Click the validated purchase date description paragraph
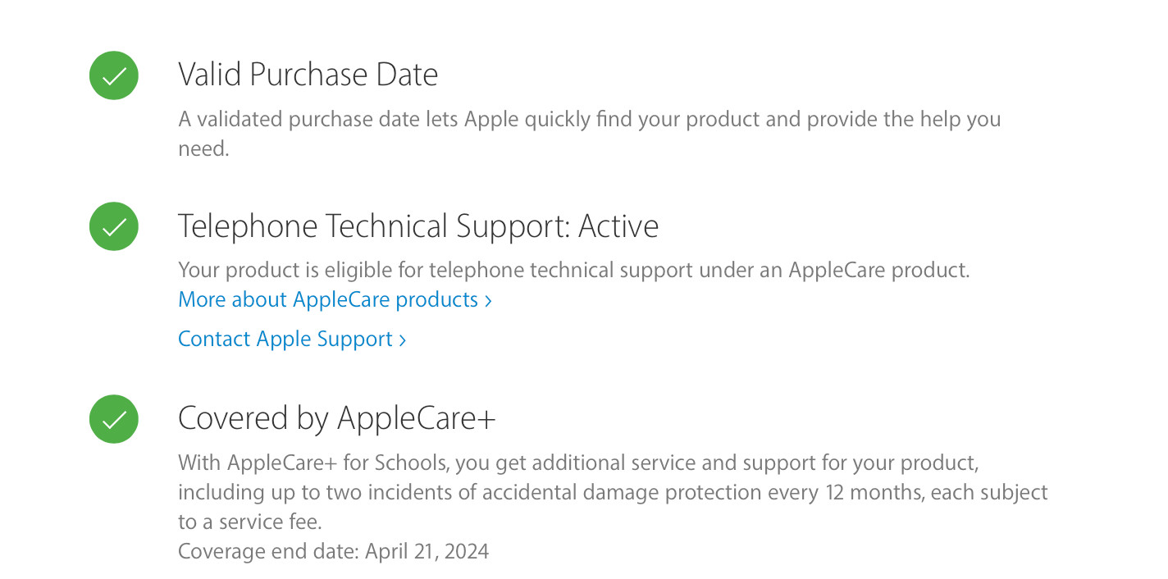This screenshot has height=579, width=1168. 589,120
